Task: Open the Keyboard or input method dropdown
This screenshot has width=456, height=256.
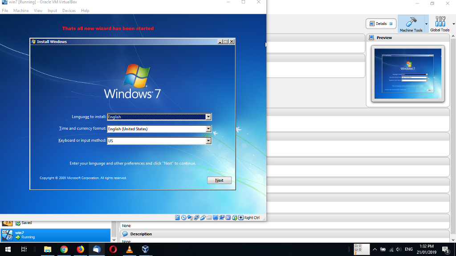Action: [x=208, y=140]
